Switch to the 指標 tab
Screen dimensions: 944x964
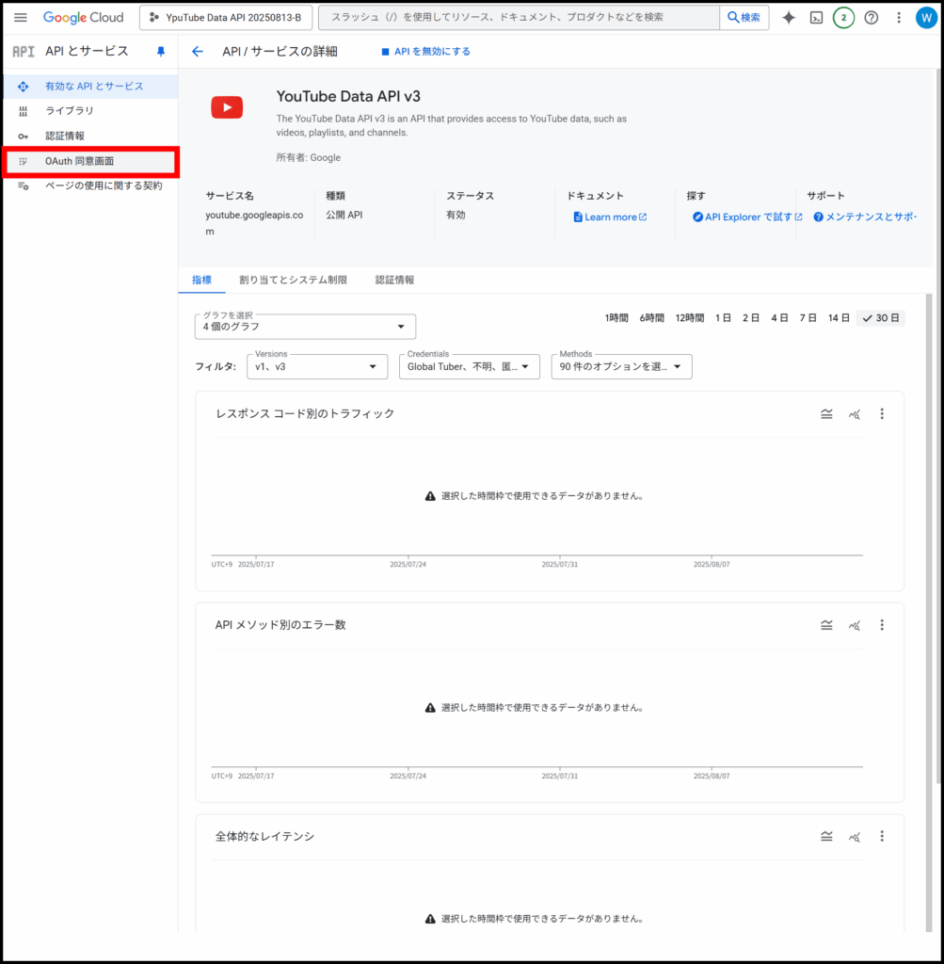coord(201,280)
